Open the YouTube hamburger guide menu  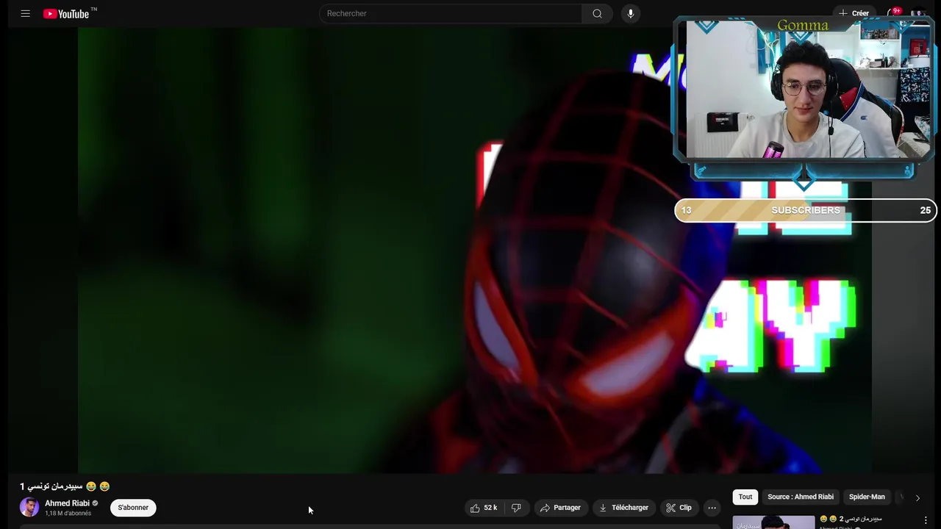[x=26, y=13]
